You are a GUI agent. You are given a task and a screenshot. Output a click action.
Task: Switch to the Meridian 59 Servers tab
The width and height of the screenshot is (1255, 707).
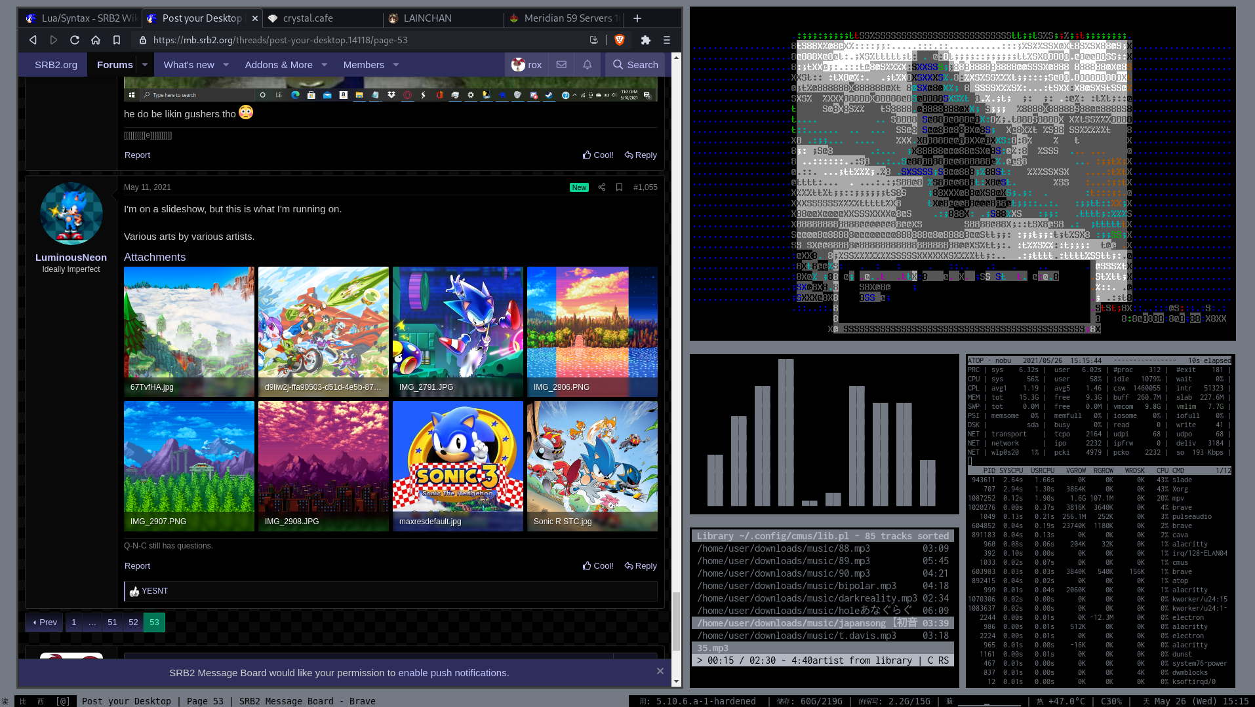pos(563,18)
